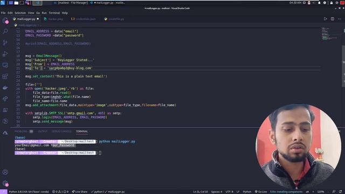Open the Live Share view in the activity bar
345x194 pixels.
pyautogui.click(x=5, y=99)
